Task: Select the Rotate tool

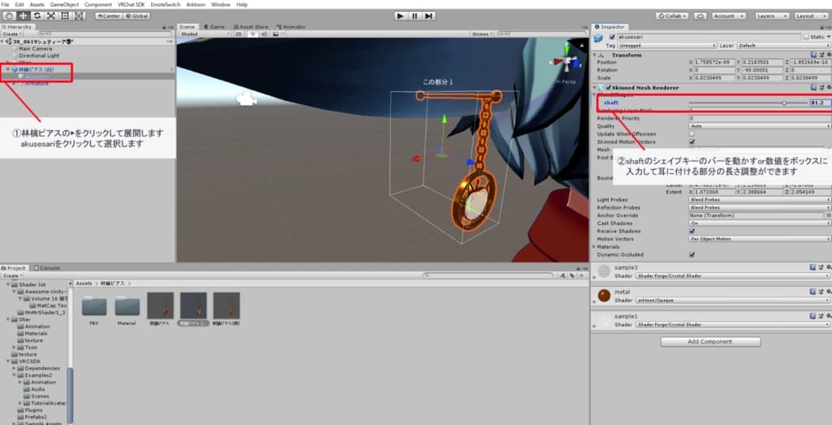Action: click(36, 15)
